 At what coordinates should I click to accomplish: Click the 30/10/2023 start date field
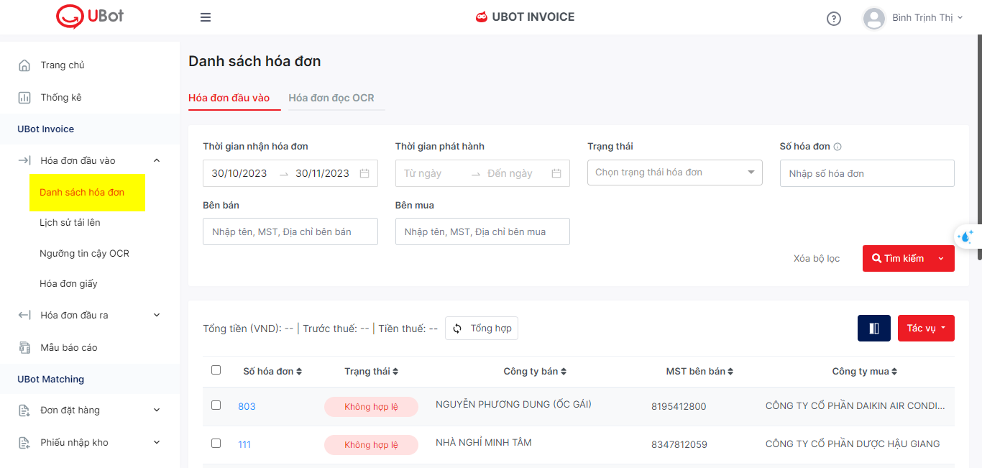(x=239, y=173)
